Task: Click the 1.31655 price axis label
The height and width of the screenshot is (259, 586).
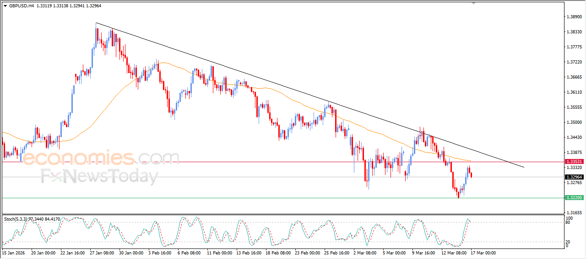Action: tap(574, 213)
